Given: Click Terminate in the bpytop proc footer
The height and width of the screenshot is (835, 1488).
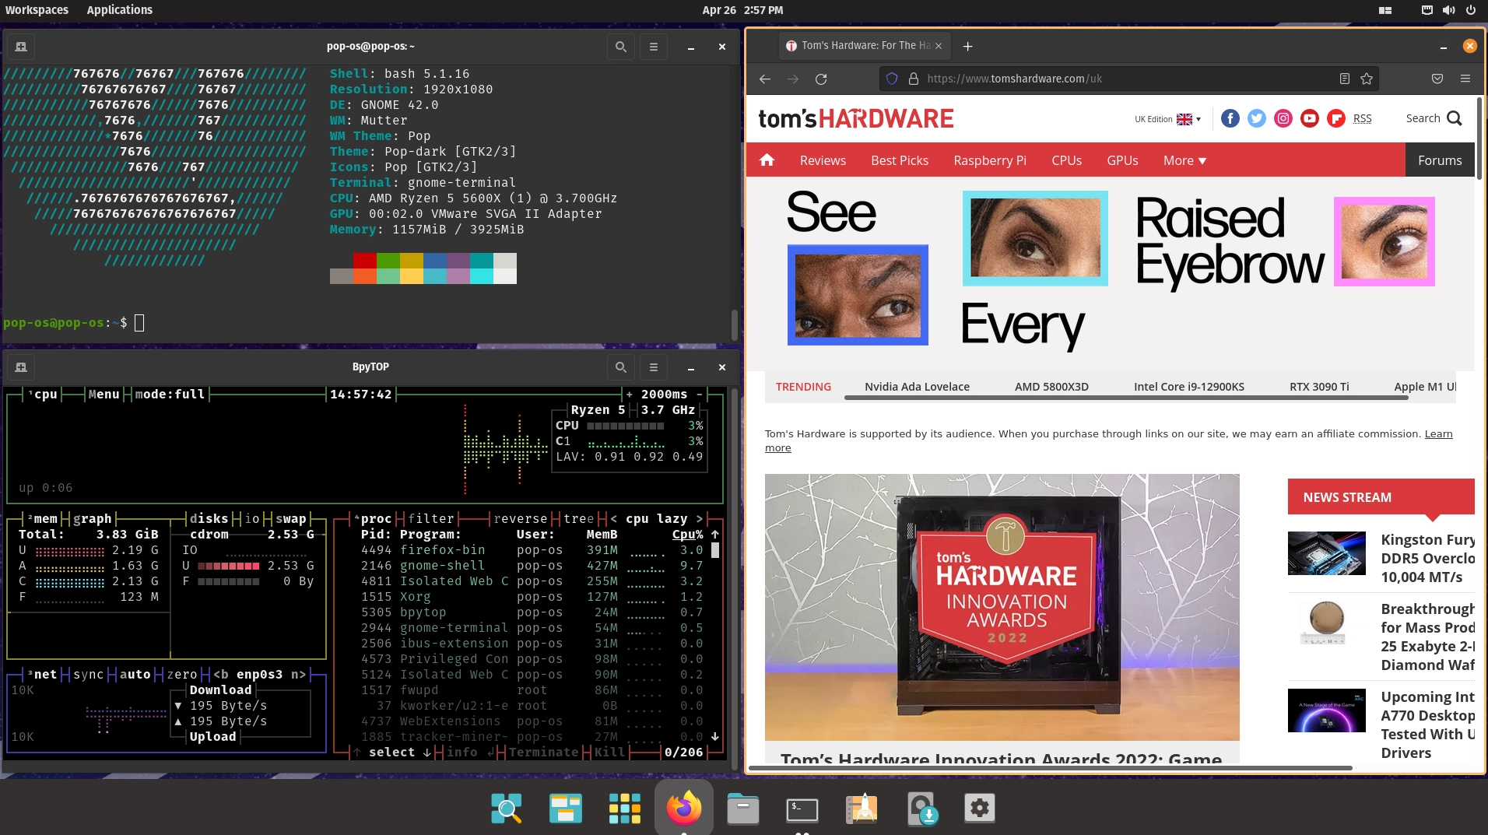Looking at the screenshot, I should click(x=543, y=753).
